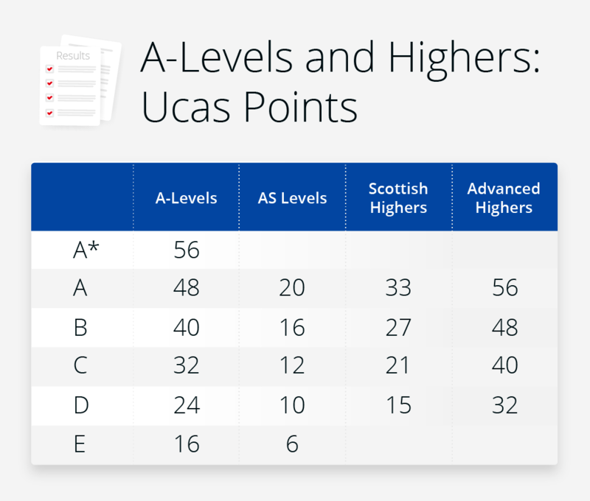
Task: Click the bottom red checkmark on Results sheet
Action: (x=49, y=113)
